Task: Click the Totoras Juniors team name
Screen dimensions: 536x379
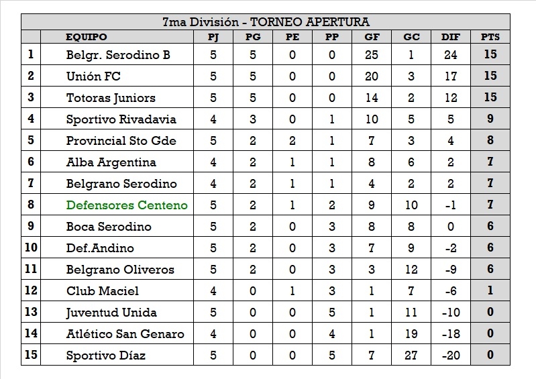Action: (x=111, y=98)
